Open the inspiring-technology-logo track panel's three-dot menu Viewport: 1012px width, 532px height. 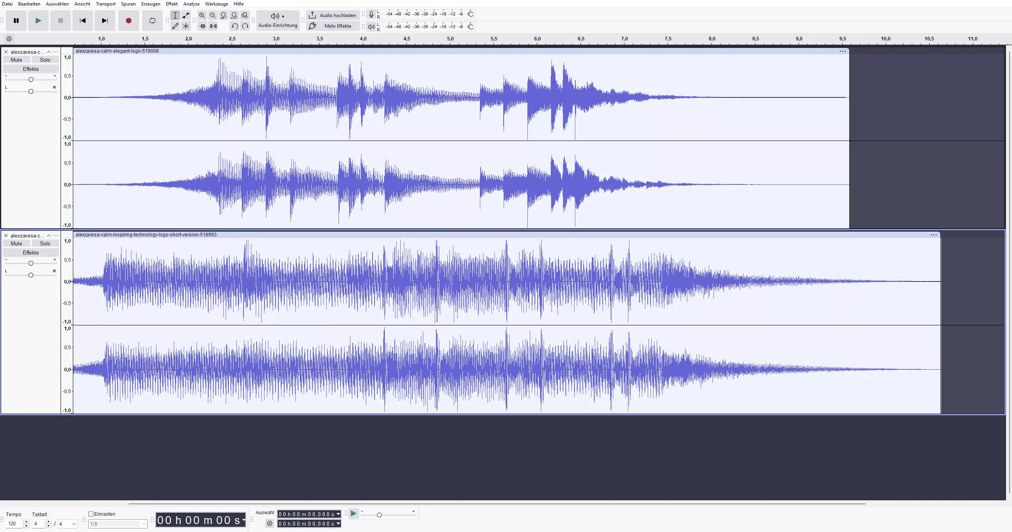click(x=56, y=236)
